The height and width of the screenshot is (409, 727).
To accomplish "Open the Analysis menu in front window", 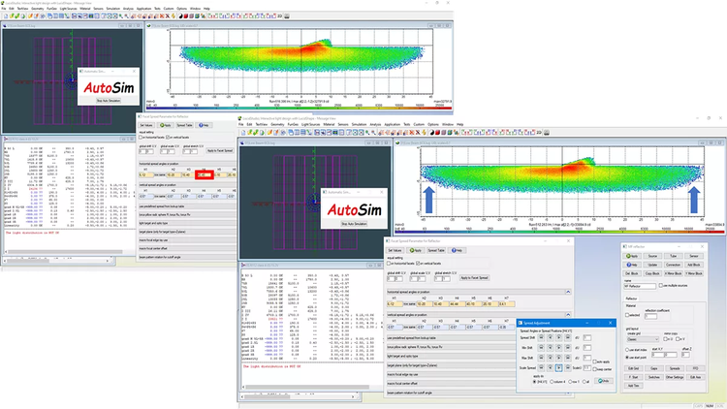I will [x=375, y=124].
